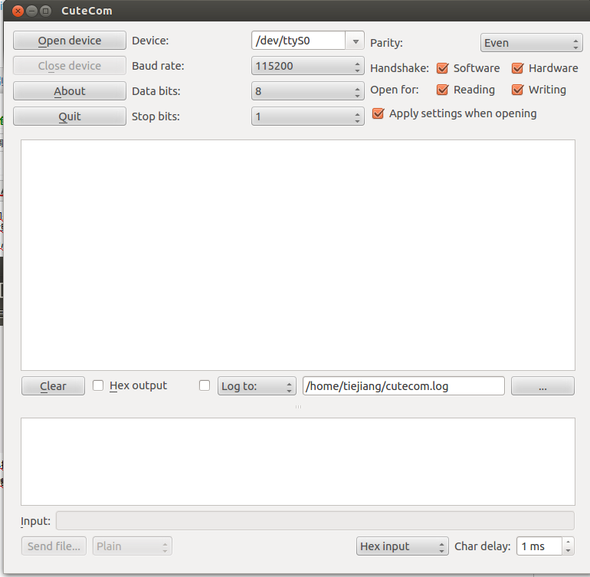This screenshot has height=577, width=590.
Task: Open the Stop bits selector
Action: pyautogui.click(x=308, y=116)
